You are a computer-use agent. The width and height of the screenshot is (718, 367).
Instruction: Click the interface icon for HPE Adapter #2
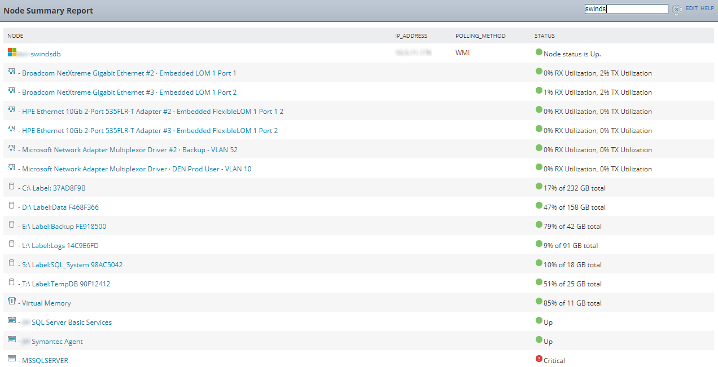(x=12, y=110)
